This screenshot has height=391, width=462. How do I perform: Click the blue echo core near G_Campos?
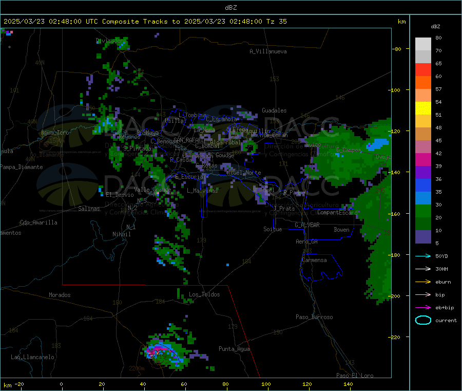coord(377,144)
